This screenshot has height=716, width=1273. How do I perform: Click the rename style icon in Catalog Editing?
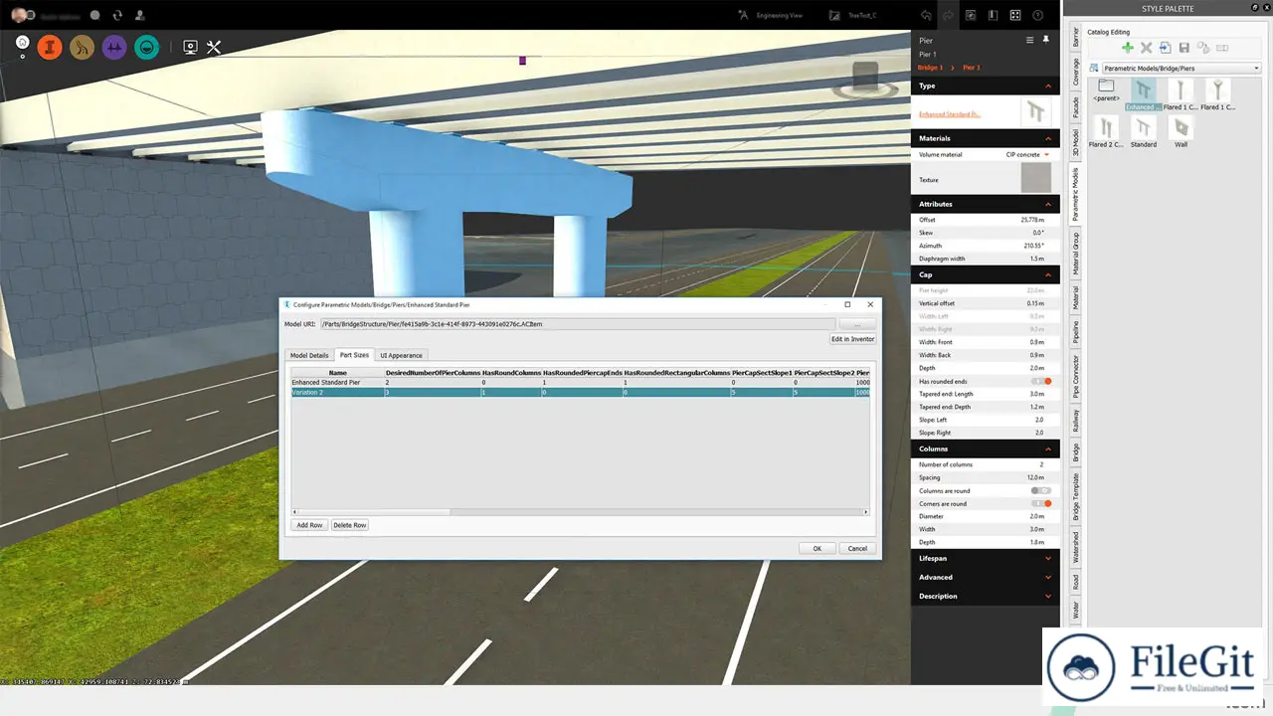1222,48
